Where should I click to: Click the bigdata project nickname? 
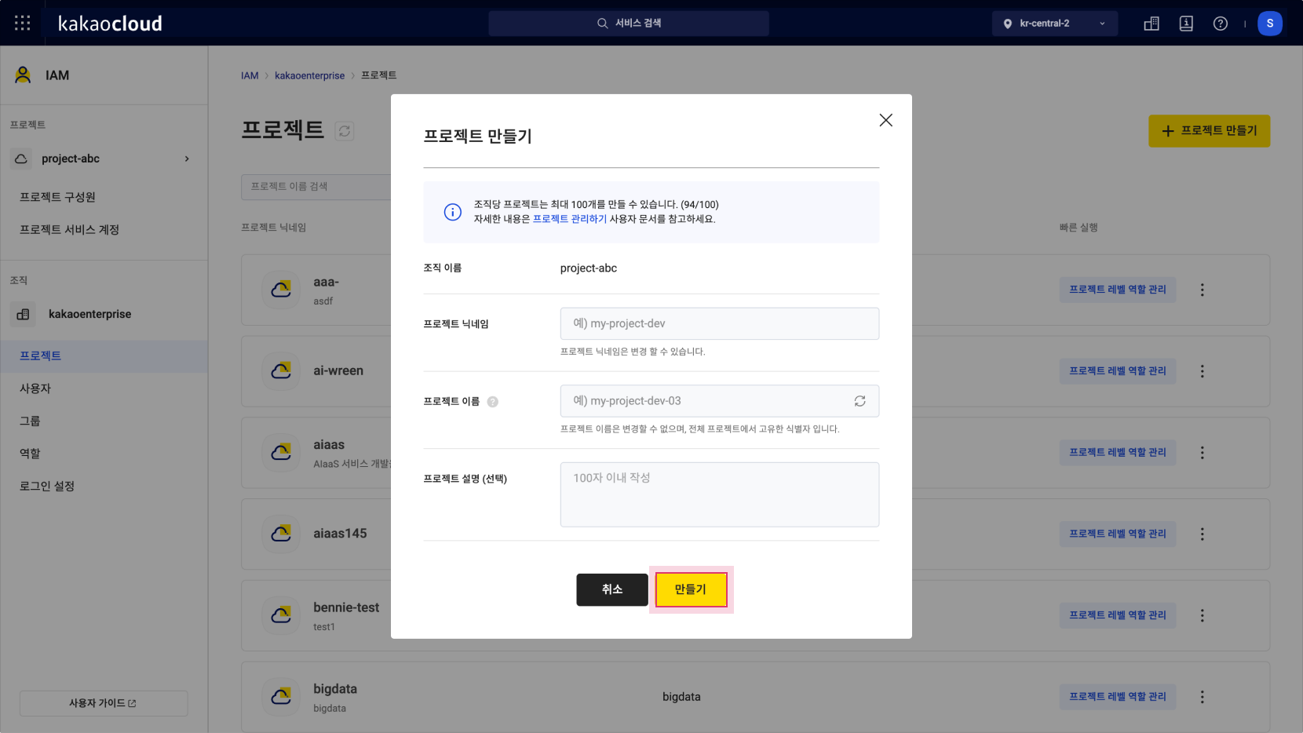click(335, 689)
